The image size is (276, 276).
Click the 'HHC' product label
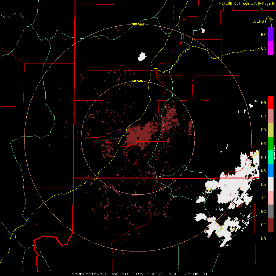tap(269, 18)
